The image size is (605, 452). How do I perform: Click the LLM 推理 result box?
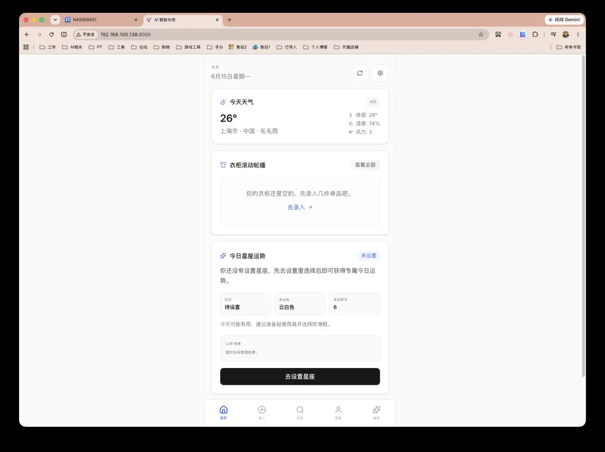tap(300, 348)
